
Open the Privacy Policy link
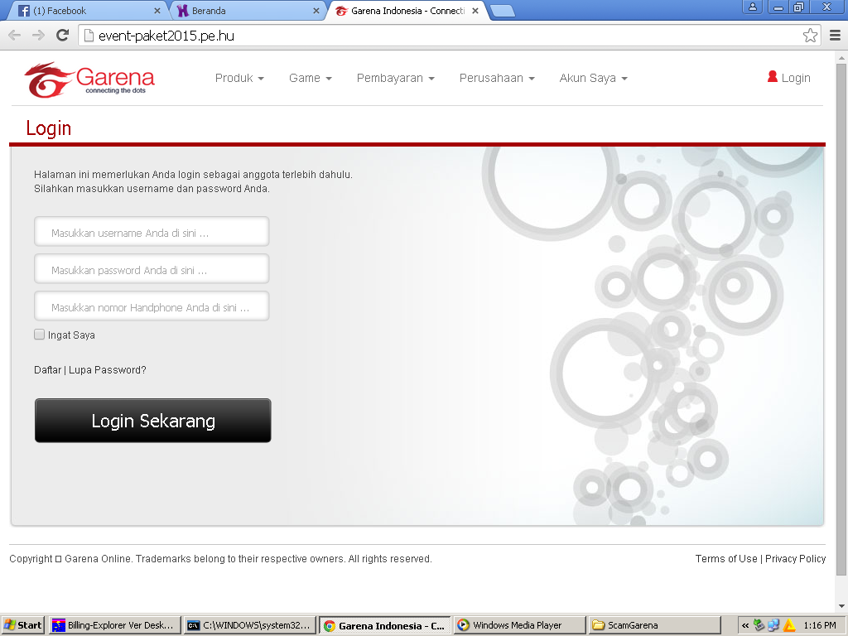(795, 559)
